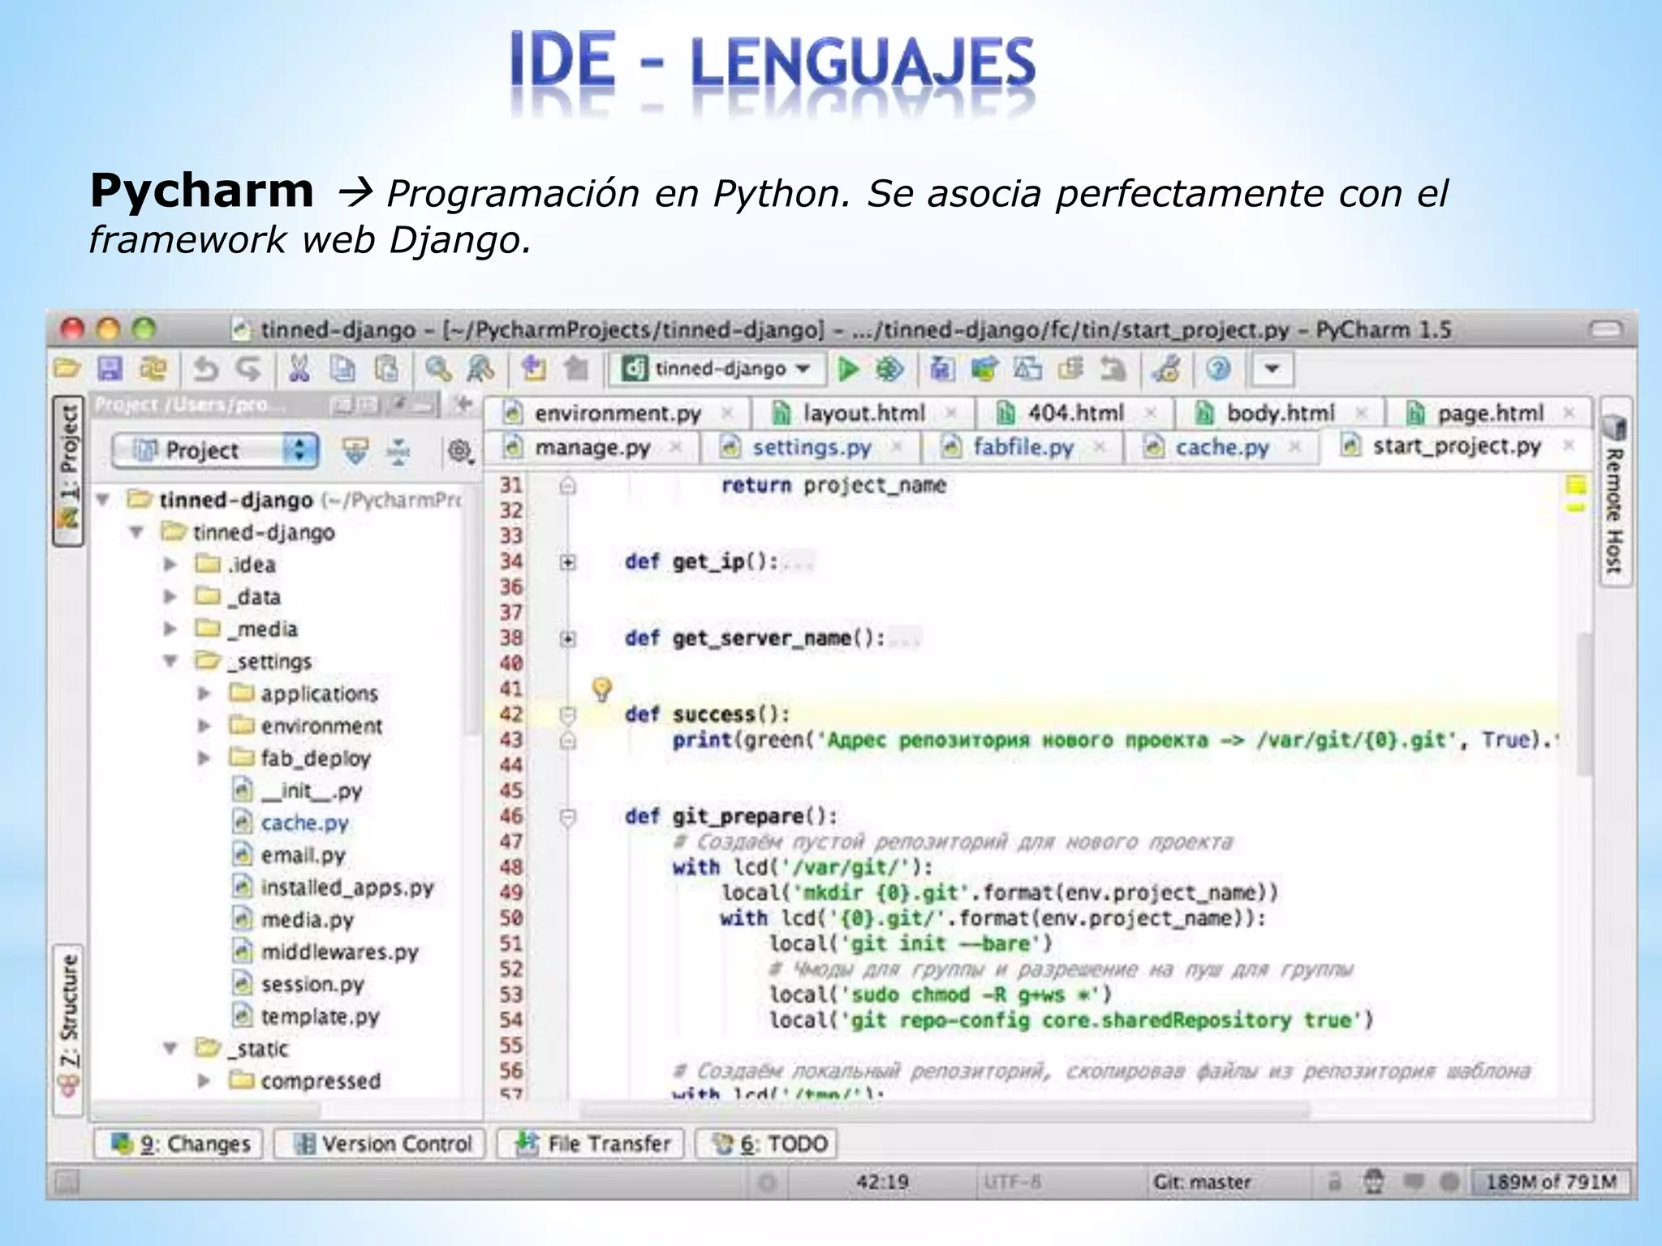Screen dimensions: 1662x1246
Task: Click the yellow intention lightbulb icon
Action: pos(601,690)
